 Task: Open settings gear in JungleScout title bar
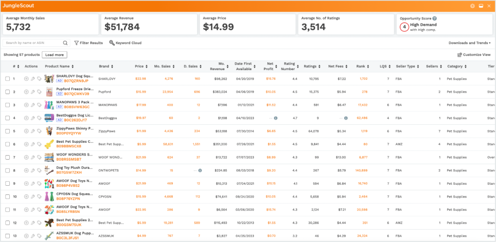pos(472,6)
